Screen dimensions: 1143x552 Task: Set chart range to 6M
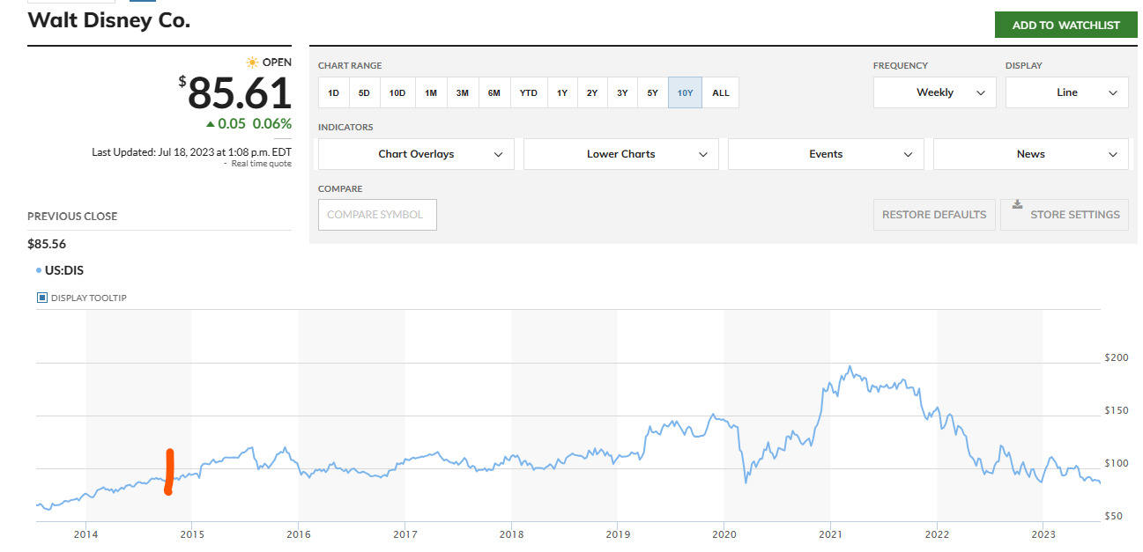pos(494,92)
